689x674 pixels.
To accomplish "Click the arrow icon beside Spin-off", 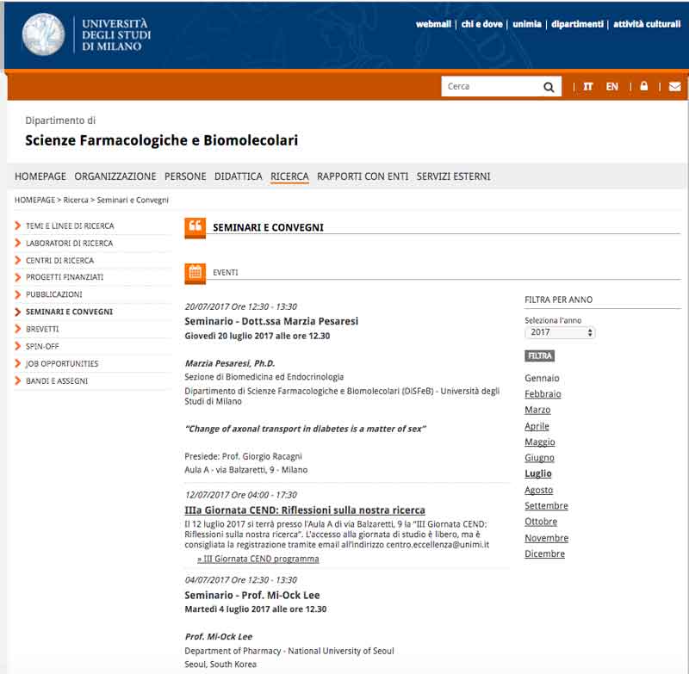I will [18, 346].
